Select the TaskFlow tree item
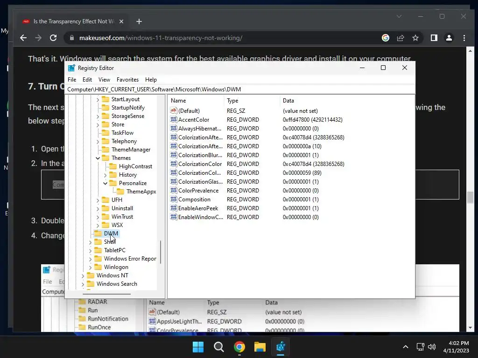 tap(122, 133)
